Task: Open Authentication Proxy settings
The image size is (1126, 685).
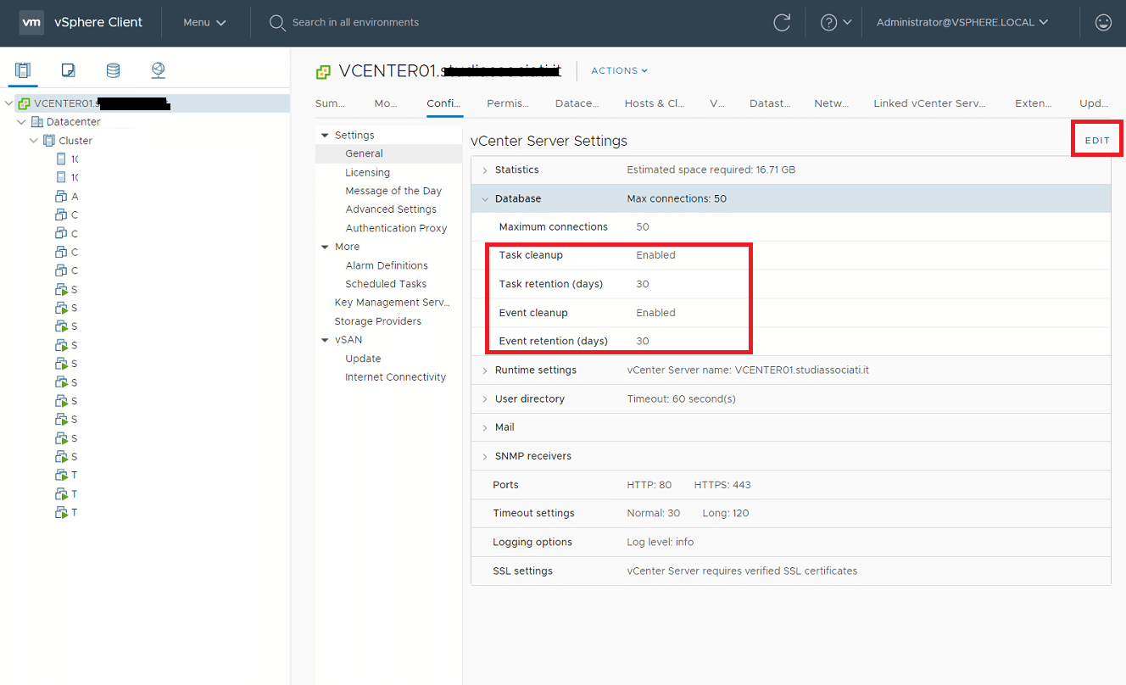Action: point(396,228)
